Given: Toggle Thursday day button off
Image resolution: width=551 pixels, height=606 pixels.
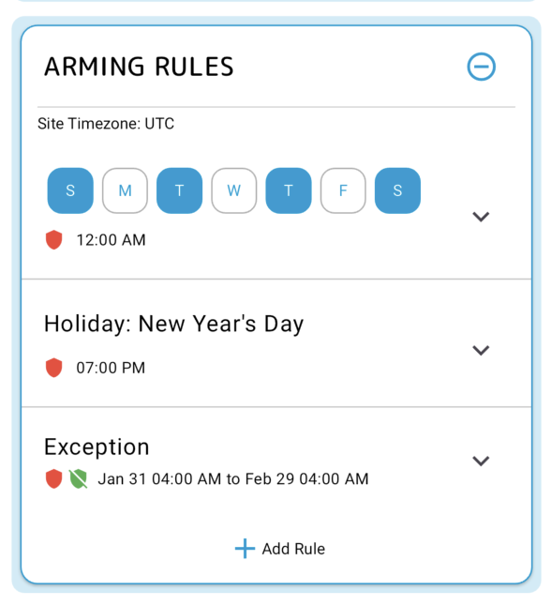Looking at the screenshot, I should click(289, 190).
